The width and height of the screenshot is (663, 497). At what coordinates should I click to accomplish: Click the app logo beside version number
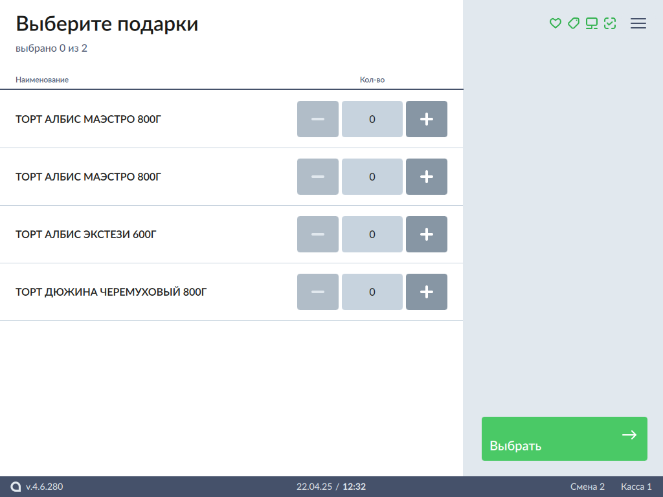pos(16,487)
